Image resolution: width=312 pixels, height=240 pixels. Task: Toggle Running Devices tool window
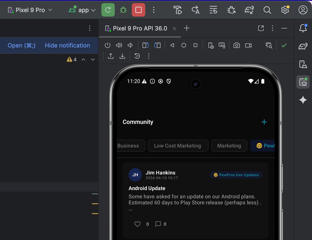303,82
